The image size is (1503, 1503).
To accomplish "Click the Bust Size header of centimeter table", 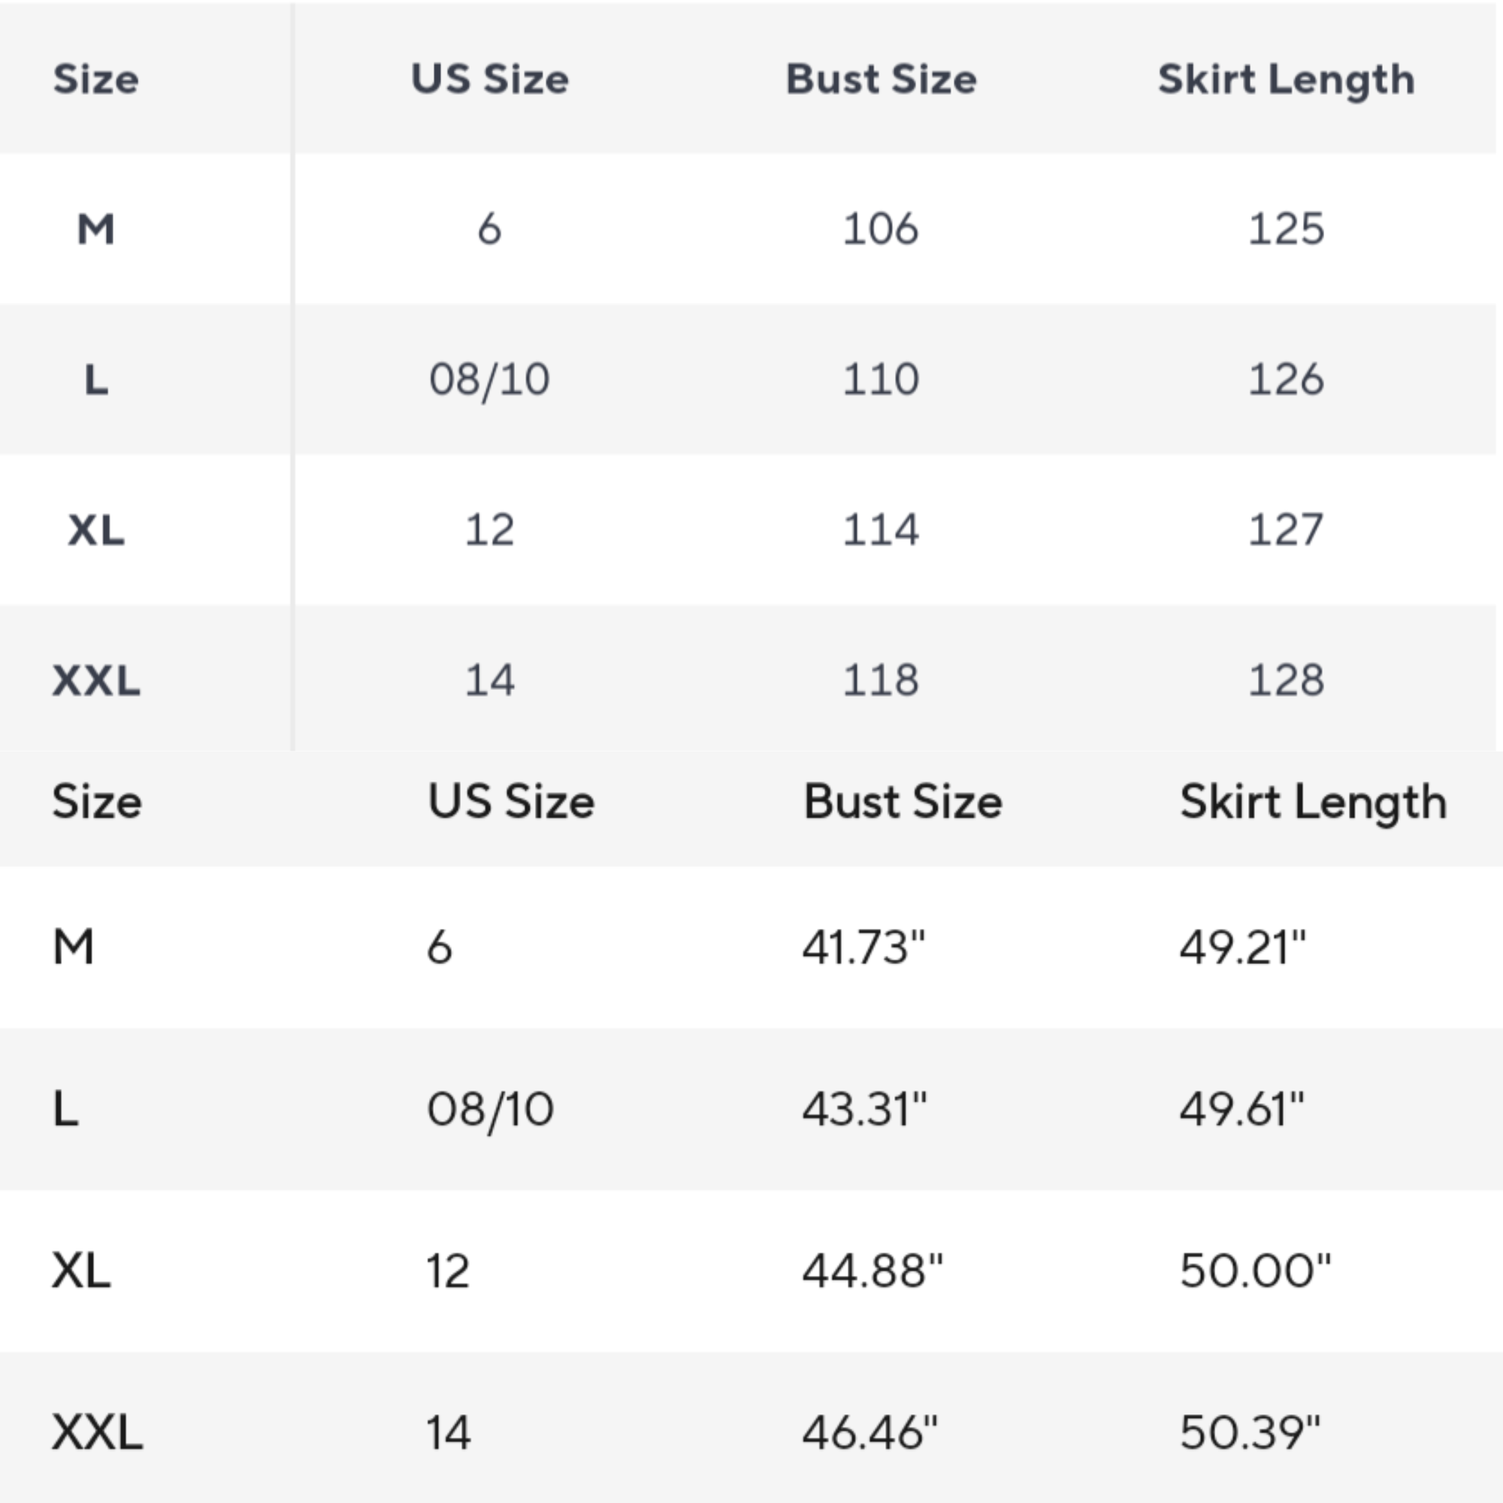I will click(x=881, y=80).
